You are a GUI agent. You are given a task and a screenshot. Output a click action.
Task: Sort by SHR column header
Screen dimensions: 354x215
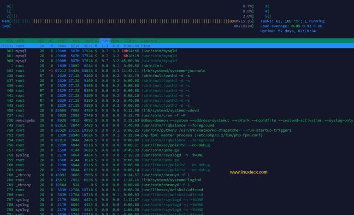pos(89,41)
